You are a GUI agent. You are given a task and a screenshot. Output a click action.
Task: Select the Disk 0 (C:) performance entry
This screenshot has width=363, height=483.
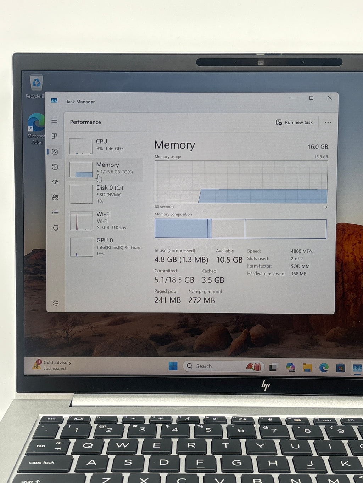pos(106,194)
